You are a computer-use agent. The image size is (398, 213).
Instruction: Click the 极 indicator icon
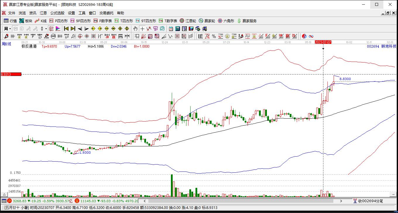pyautogui.click(x=51, y=29)
